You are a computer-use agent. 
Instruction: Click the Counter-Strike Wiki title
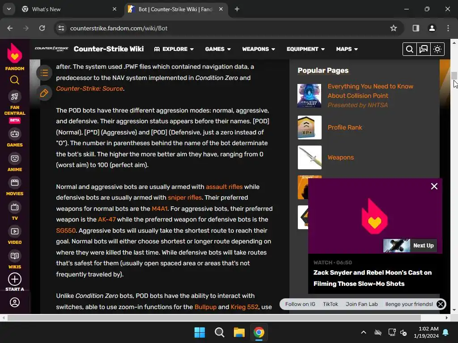109,49
